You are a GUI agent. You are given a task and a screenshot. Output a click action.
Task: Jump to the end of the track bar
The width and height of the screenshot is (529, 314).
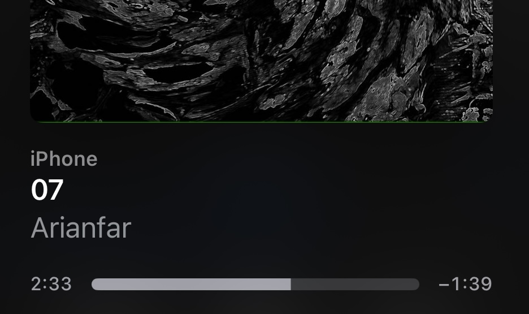pos(418,284)
